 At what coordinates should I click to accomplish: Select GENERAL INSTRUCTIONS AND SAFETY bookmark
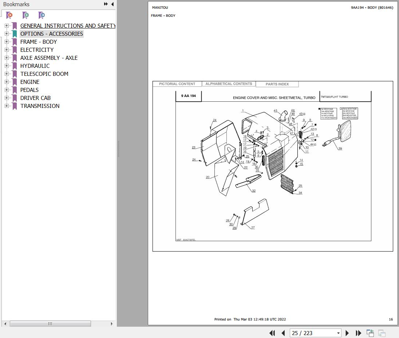point(68,26)
